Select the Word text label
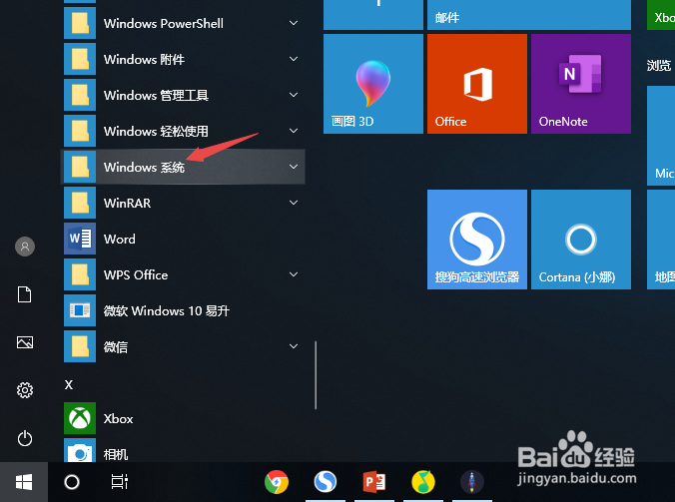This screenshot has height=502, width=675. tap(119, 239)
